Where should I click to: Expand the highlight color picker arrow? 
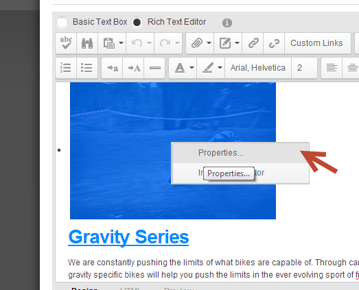(220, 68)
